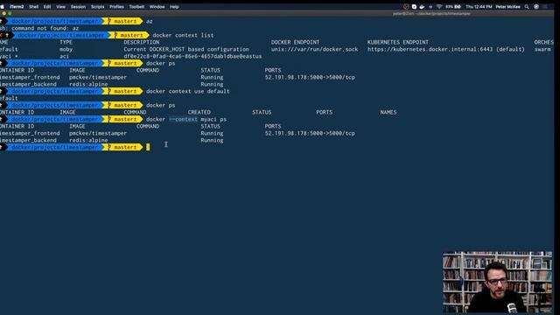
Task: Click the green zoom window button
Action: 10,14
